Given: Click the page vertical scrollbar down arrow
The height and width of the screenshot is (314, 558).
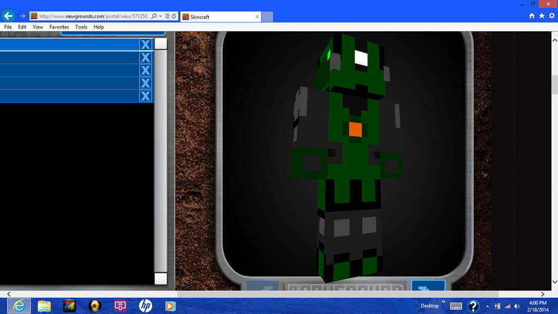Looking at the screenshot, I should 554,282.
